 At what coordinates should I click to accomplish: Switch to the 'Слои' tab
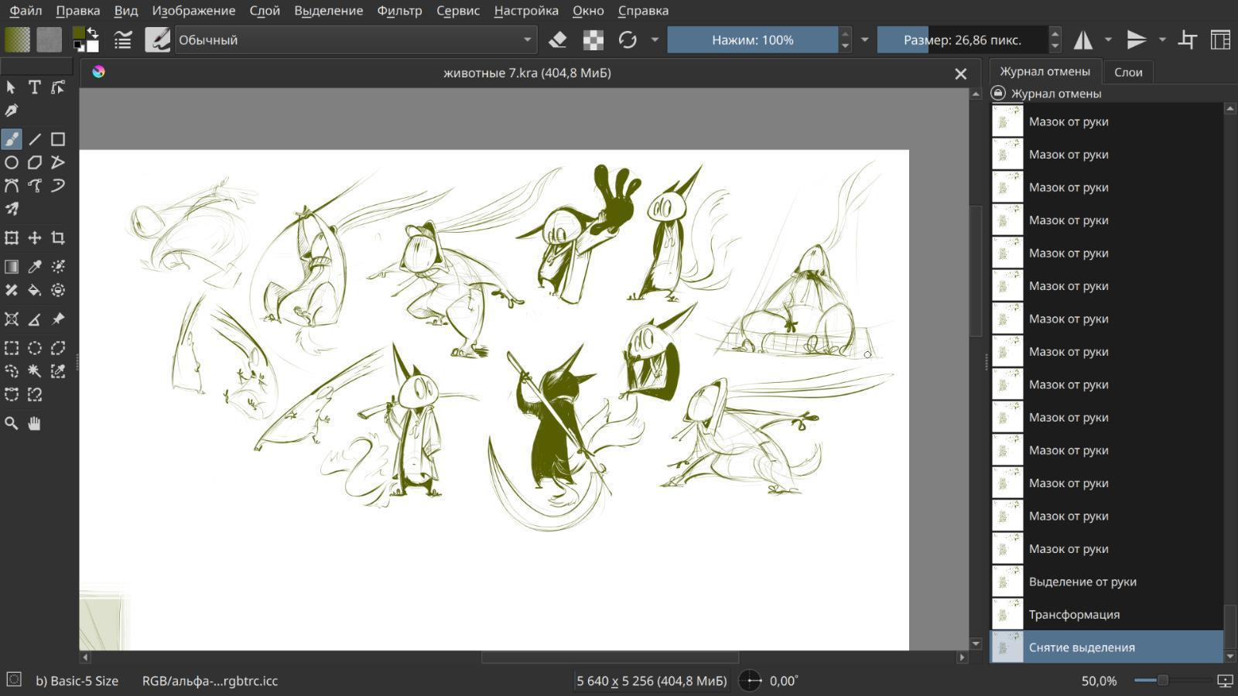(1127, 72)
